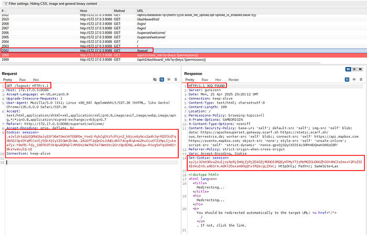Hide non-printable characters in Request panel
This screenshot has height=235, width=367.
point(155,80)
